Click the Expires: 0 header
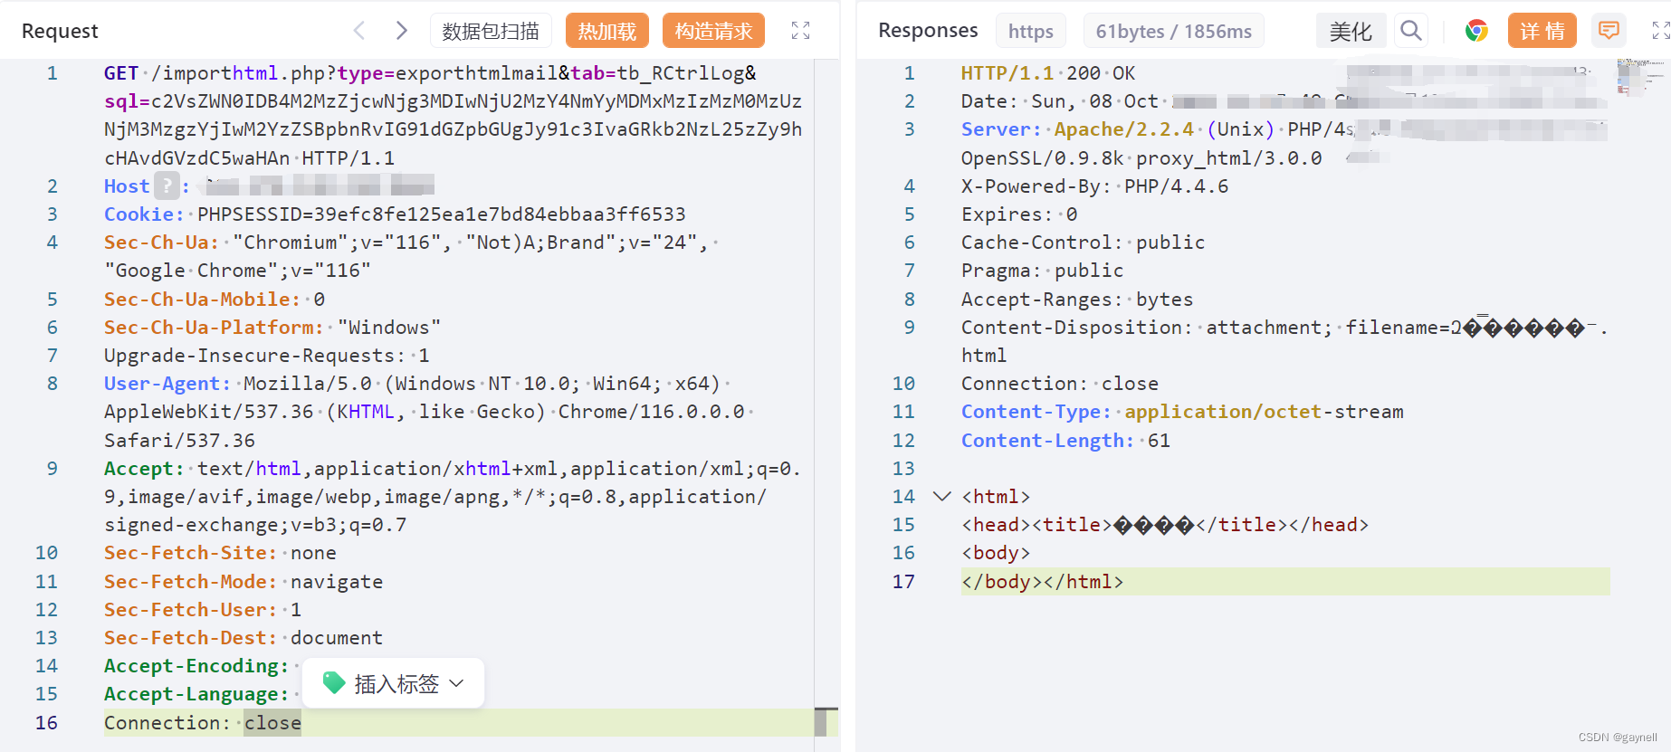This screenshot has width=1671, height=752. [x=1019, y=214]
